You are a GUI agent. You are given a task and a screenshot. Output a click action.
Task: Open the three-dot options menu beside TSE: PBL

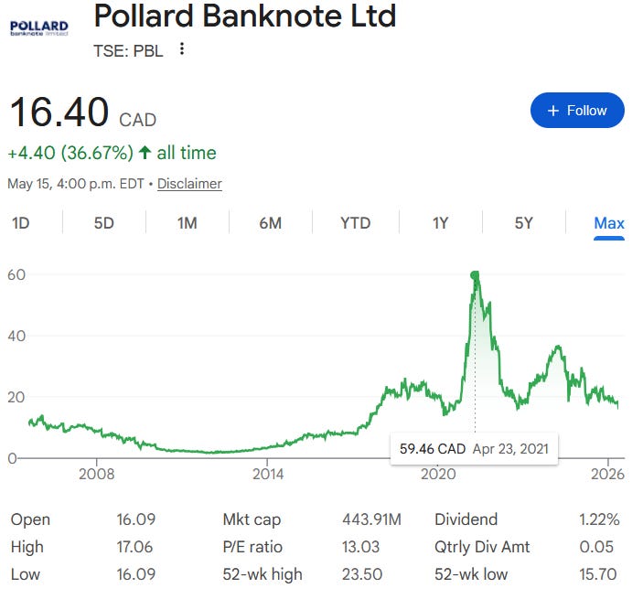tap(182, 49)
